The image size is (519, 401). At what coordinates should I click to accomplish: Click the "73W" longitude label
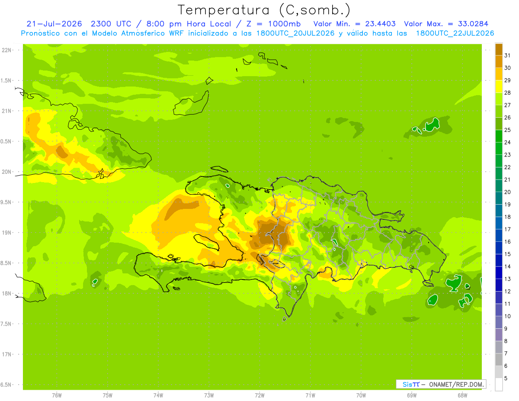pos(209,395)
